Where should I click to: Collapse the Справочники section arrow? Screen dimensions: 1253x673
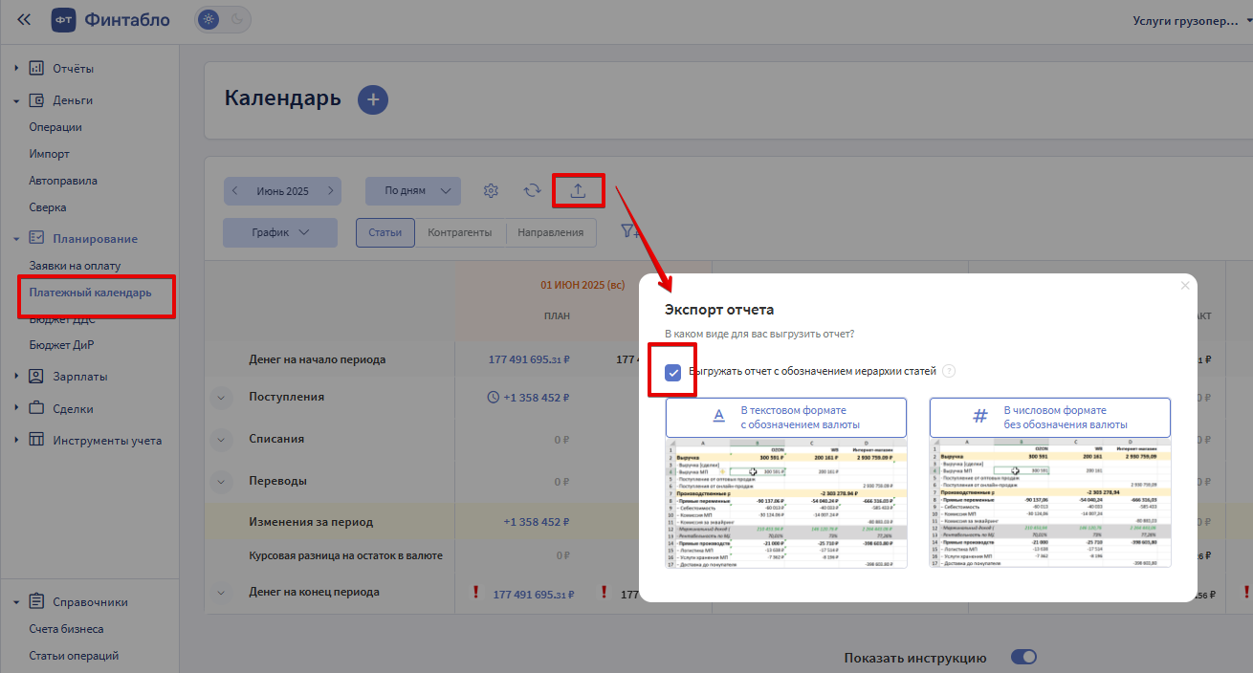(16, 603)
